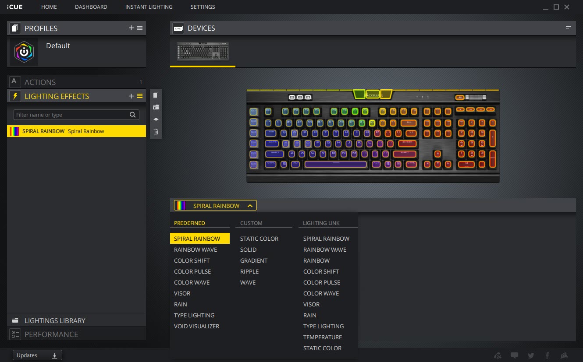Click the rainbow swatch in effect dropdown
Screen dimensions: 583x362
(x=180, y=206)
